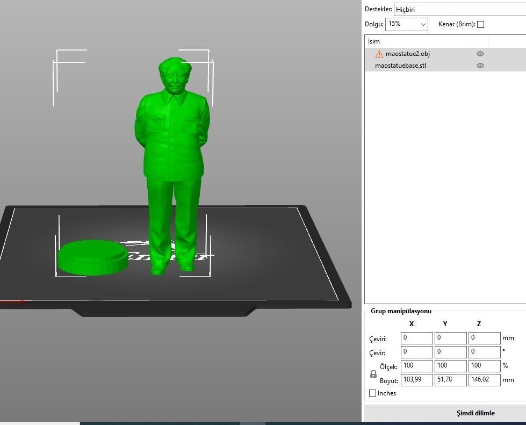Click the Grup manipülasyonu heading
Screen dimensions: 526x425
coord(401,311)
